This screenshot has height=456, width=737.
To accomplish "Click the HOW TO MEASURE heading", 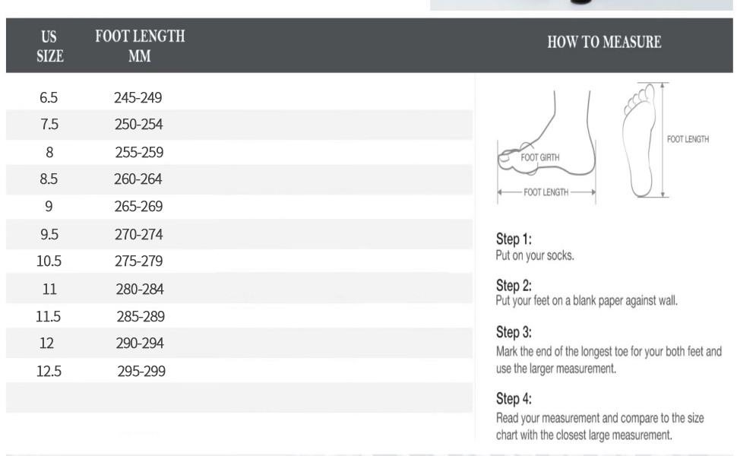I will [x=604, y=42].
